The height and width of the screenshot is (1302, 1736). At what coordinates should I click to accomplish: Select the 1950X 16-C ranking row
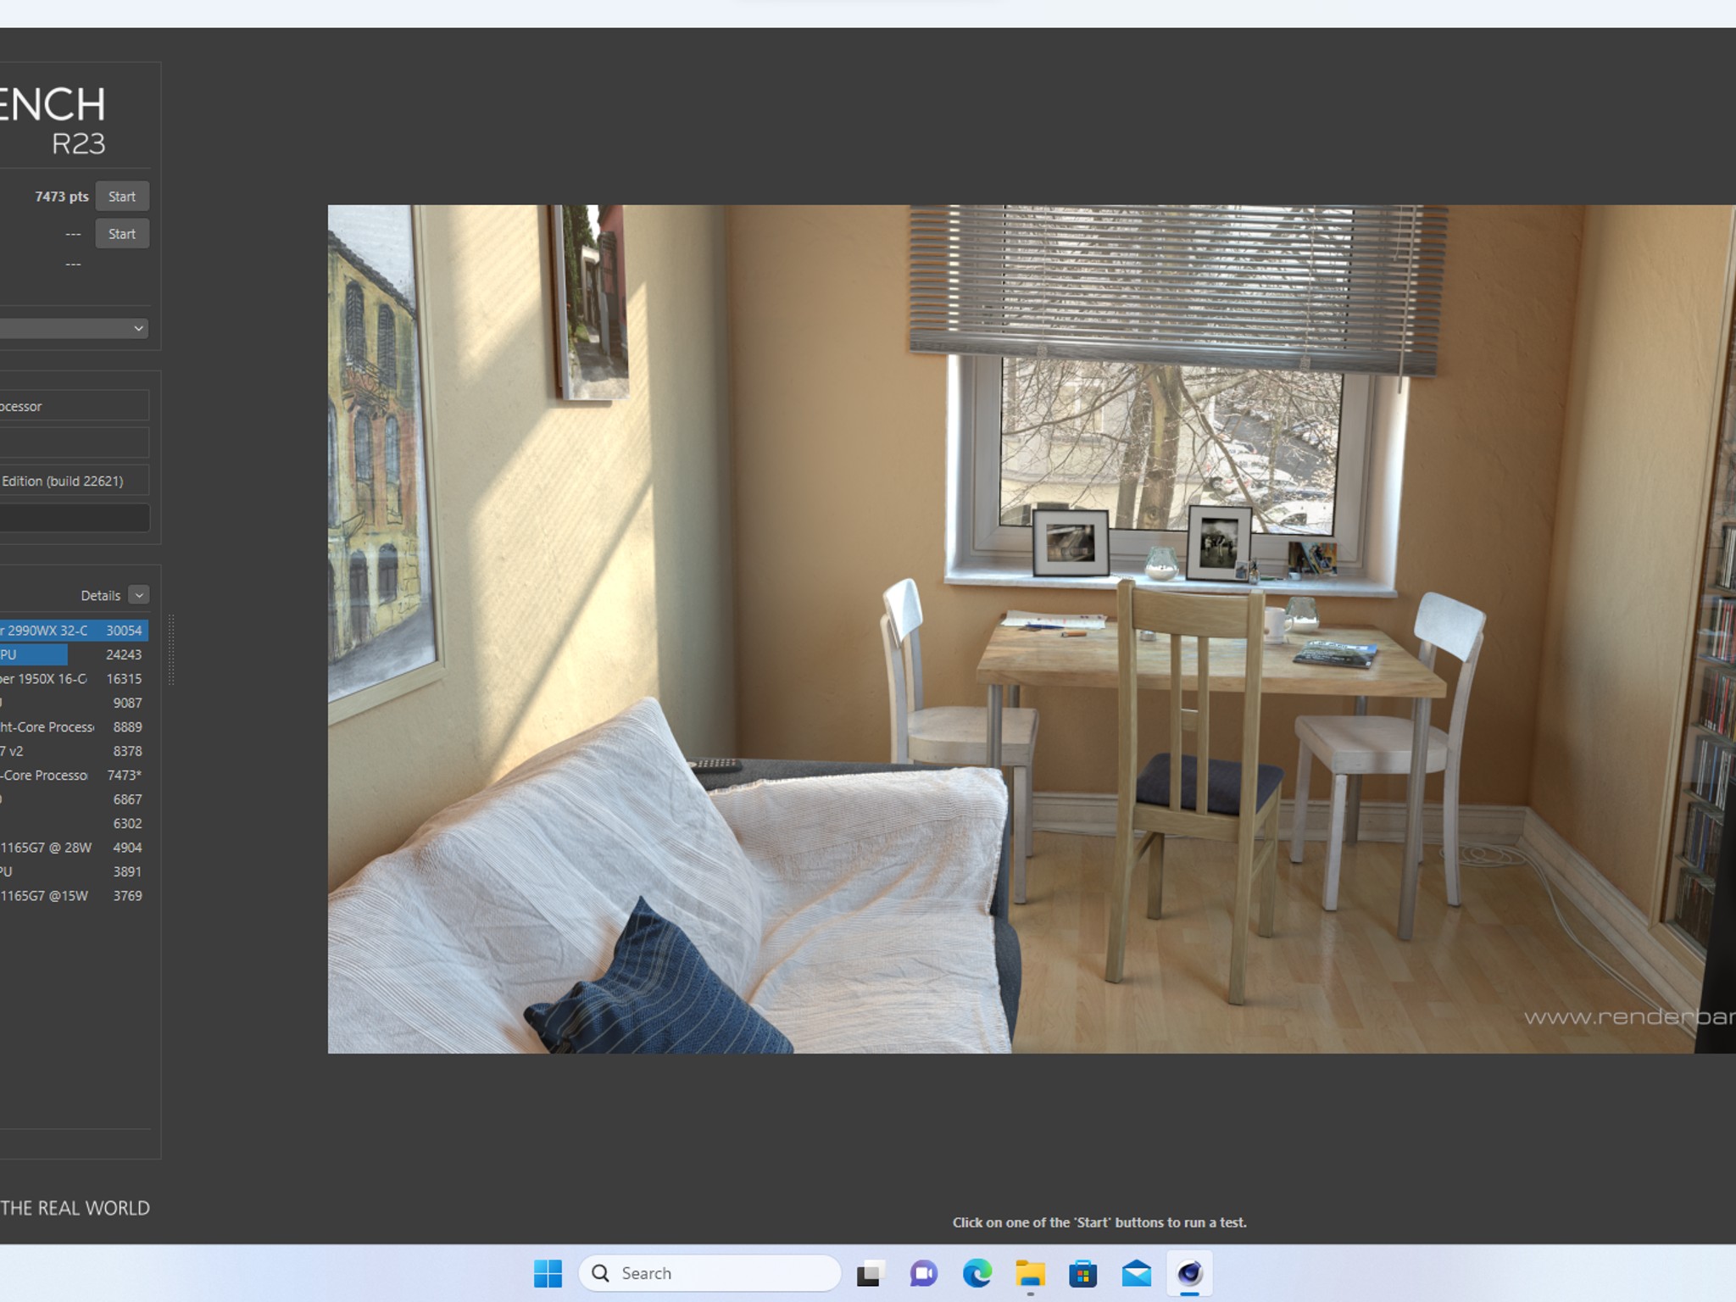click(74, 679)
